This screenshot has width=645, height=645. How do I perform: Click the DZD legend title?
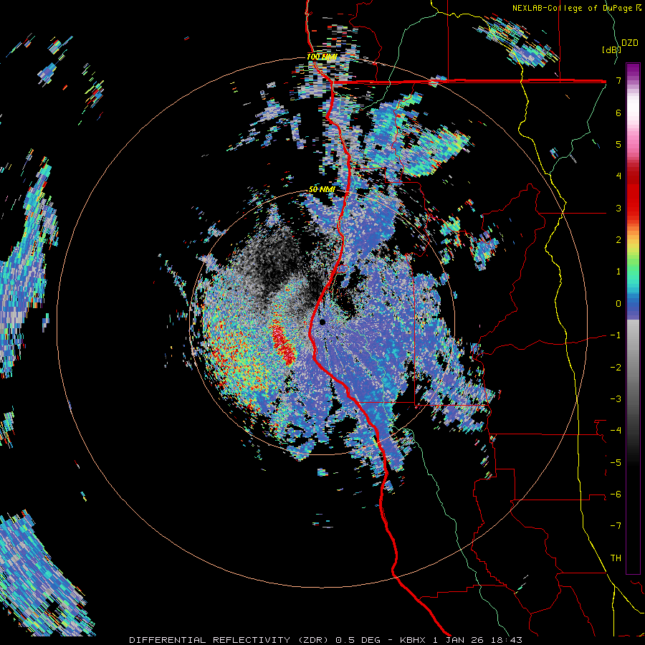629,43
